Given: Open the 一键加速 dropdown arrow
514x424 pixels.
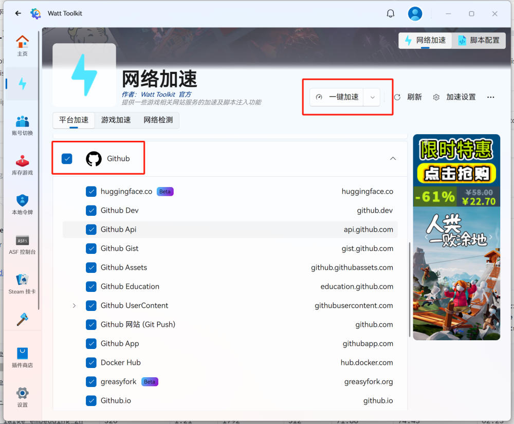Looking at the screenshot, I should pyautogui.click(x=372, y=97).
